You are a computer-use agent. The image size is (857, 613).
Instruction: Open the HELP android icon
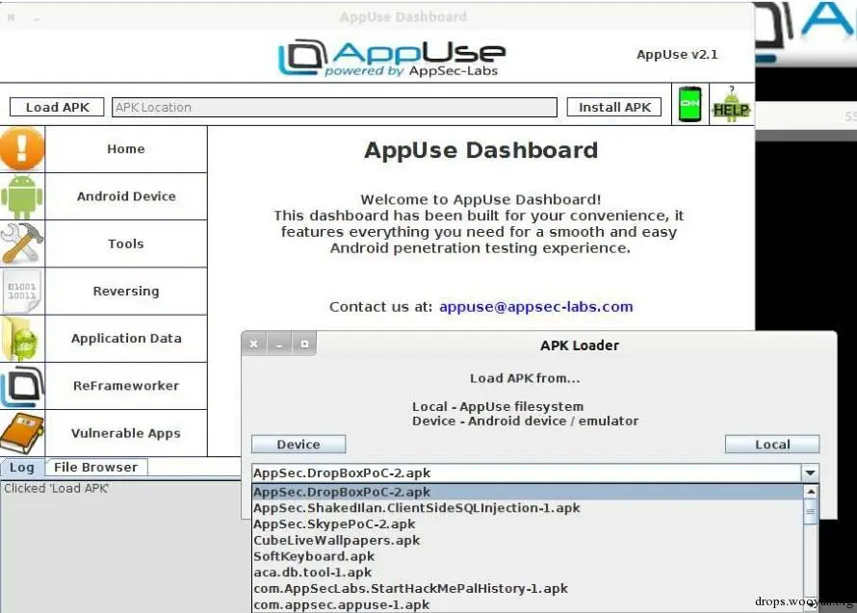click(731, 104)
